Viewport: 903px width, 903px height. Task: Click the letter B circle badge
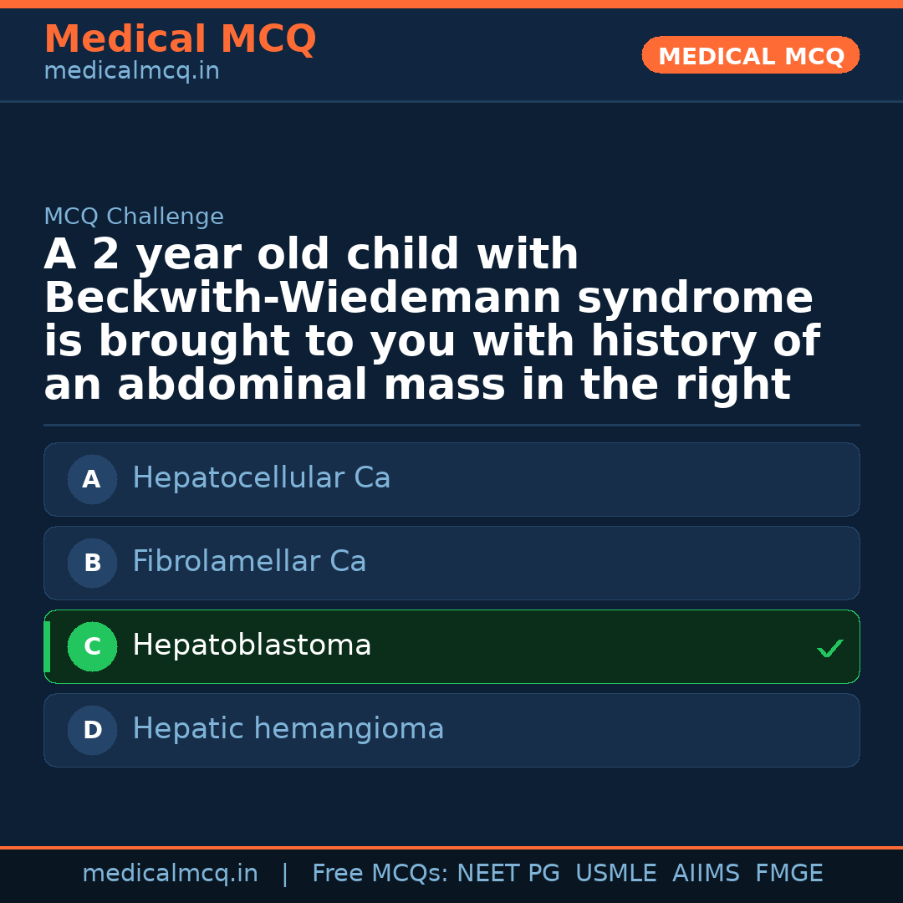coord(92,563)
